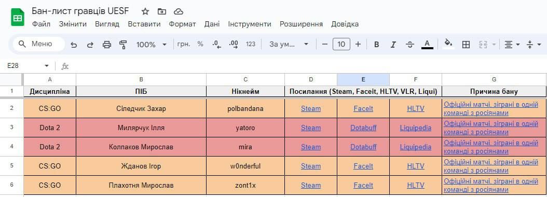Open Faceit link for polbandana

point(363,109)
